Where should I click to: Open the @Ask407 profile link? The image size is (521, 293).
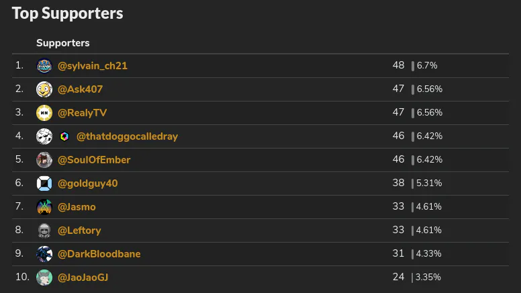click(81, 89)
